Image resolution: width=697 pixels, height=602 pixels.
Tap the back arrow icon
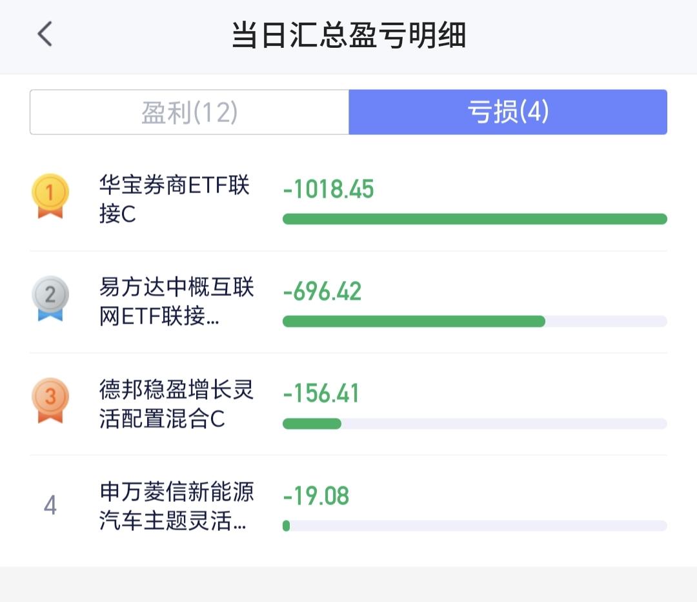pyautogui.click(x=45, y=34)
